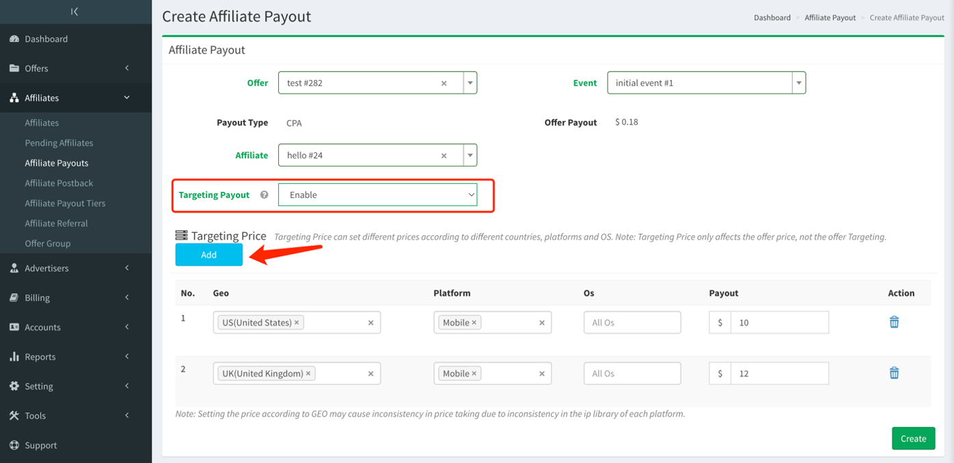The height and width of the screenshot is (463, 954).
Task: Expand the Accounts sidebar menu
Action: [127, 327]
